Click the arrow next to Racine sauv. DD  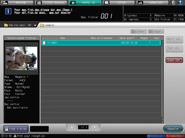pyautogui.click(x=35, y=25)
